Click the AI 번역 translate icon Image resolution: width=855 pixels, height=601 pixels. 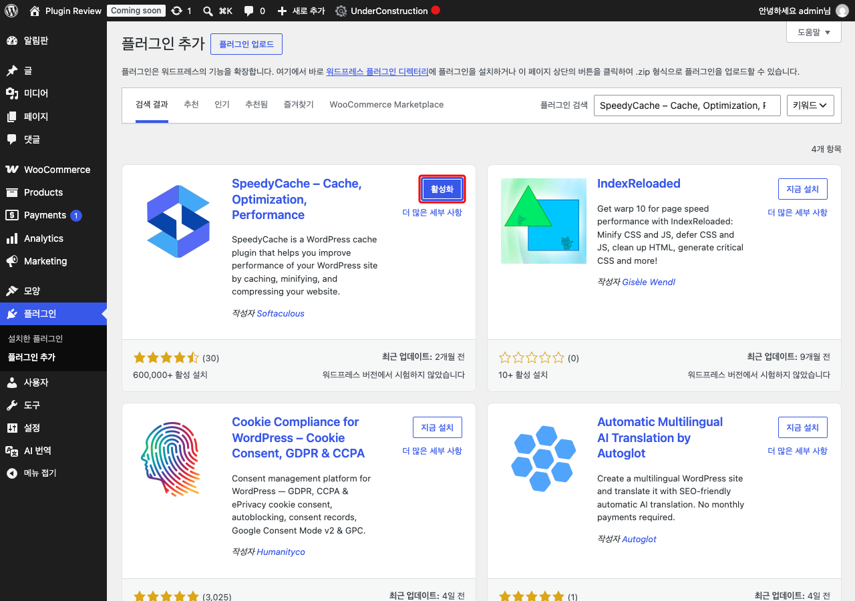coord(12,451)
